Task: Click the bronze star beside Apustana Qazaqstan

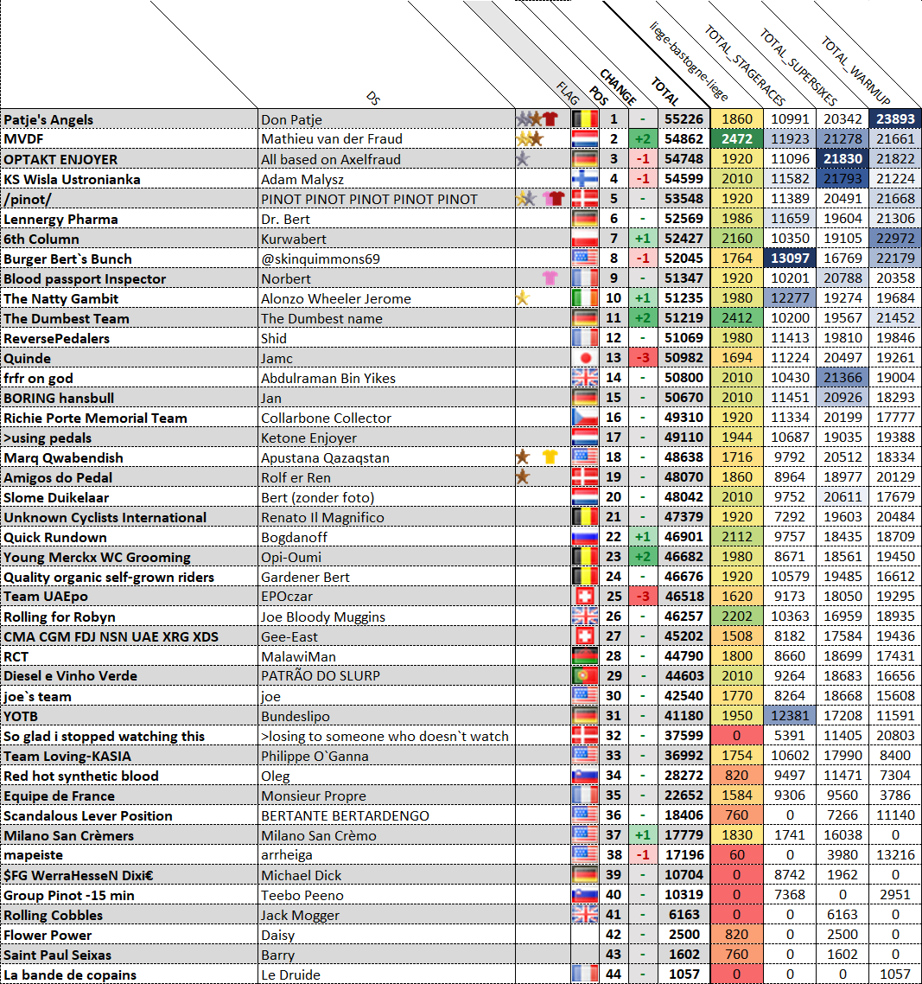Action: 523,457
